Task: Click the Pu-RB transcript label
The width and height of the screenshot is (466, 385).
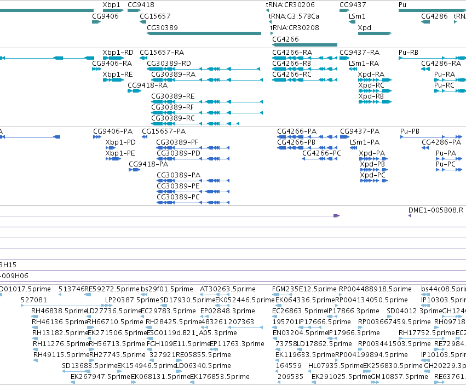Action: point(409,53)
